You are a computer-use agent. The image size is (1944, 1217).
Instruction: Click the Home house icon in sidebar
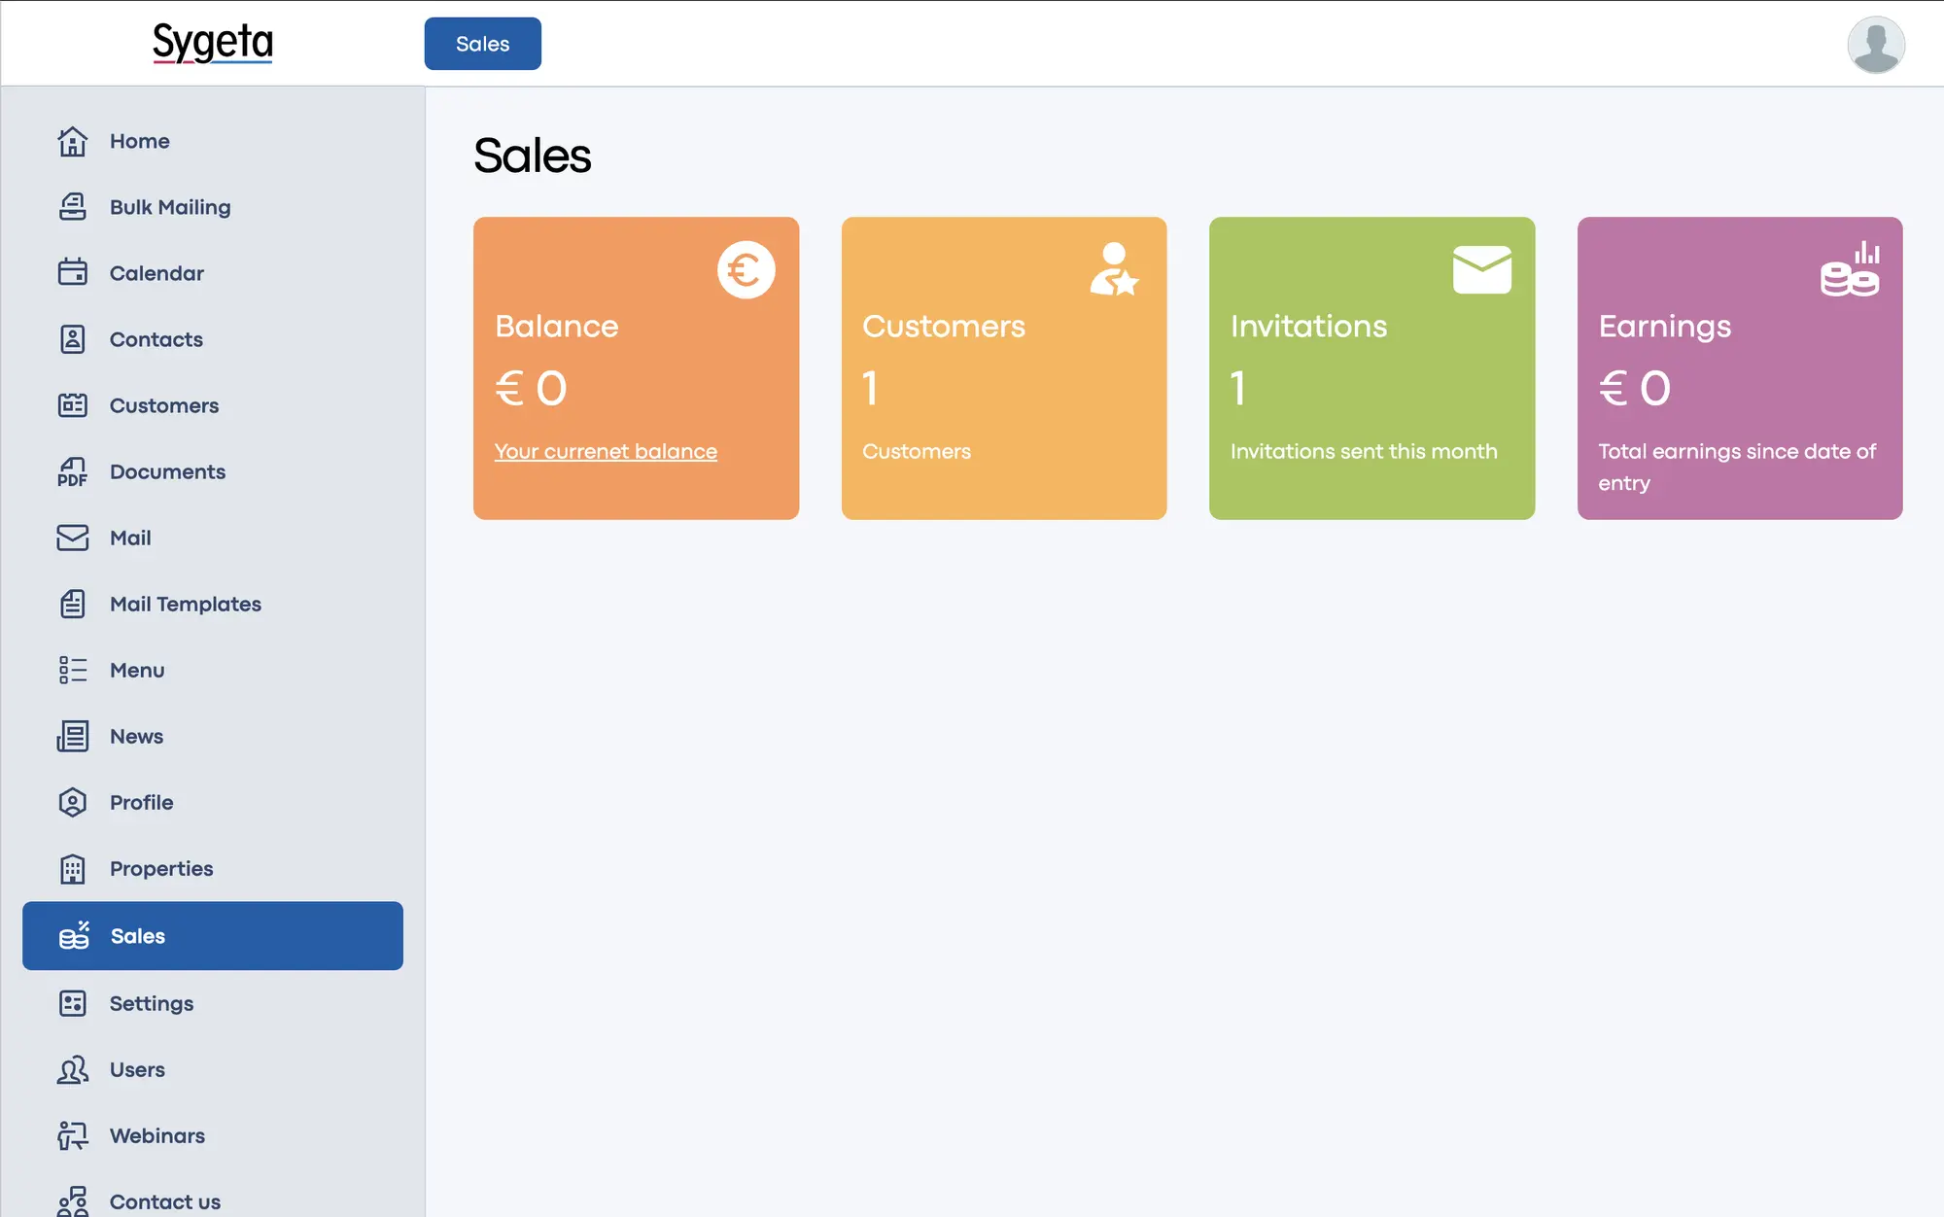[73, 141]
